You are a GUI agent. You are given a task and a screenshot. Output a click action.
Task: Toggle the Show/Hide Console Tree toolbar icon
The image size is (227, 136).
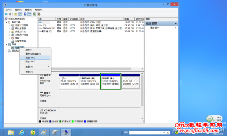point(20,14)
